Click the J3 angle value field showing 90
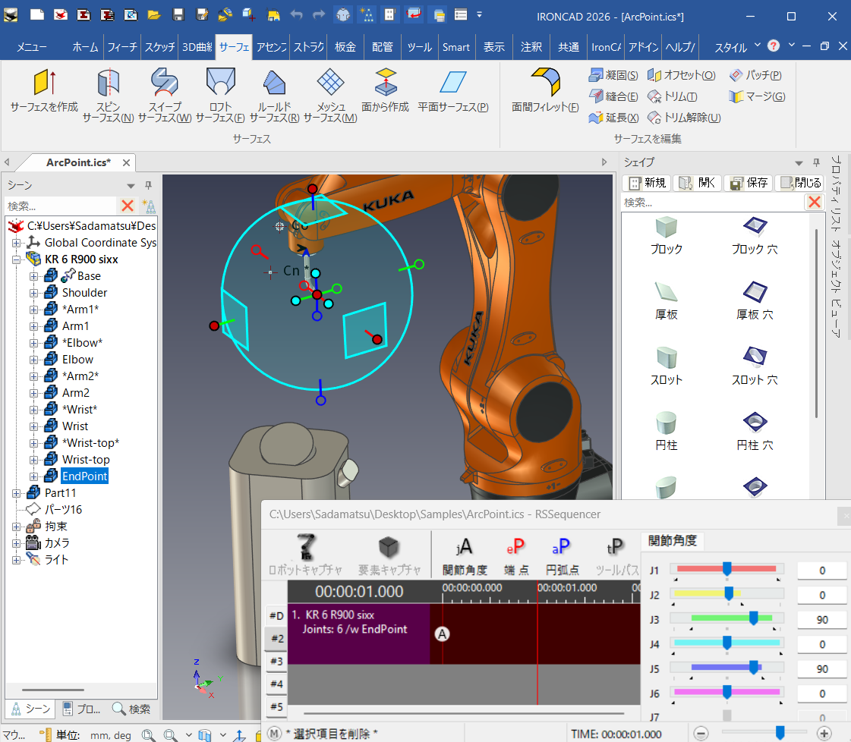Screen dimensions: 851x742 click(x=821, y=619)
